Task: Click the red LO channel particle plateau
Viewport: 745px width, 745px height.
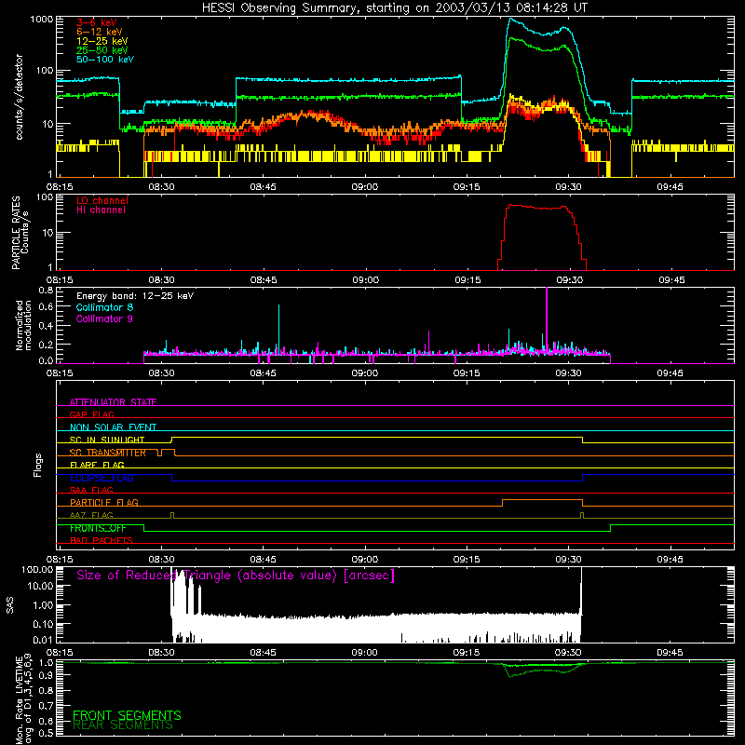Action: pos(536,207)
